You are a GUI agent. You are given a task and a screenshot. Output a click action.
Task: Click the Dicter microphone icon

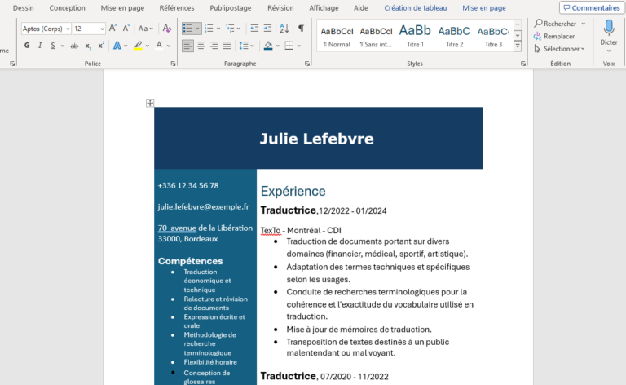609,28
